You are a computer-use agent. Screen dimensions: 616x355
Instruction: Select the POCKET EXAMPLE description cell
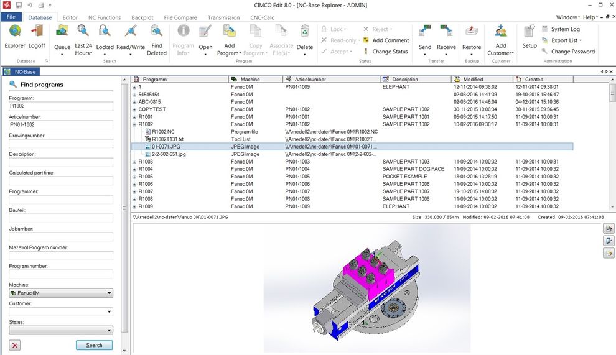tap(404, 177)
